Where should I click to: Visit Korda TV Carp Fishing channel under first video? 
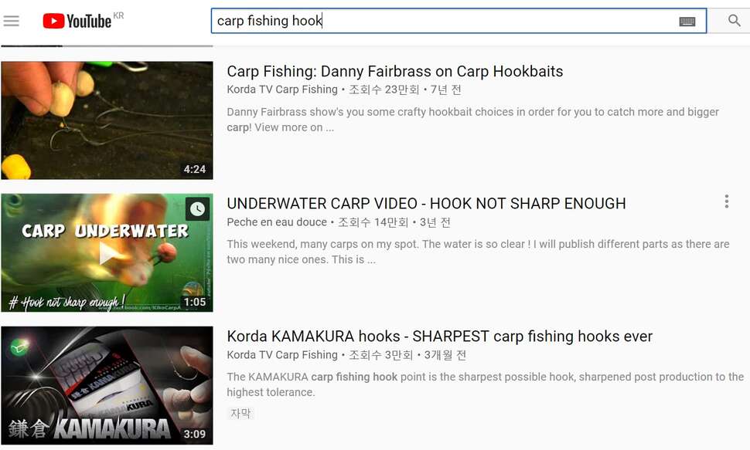pos(282,90)
